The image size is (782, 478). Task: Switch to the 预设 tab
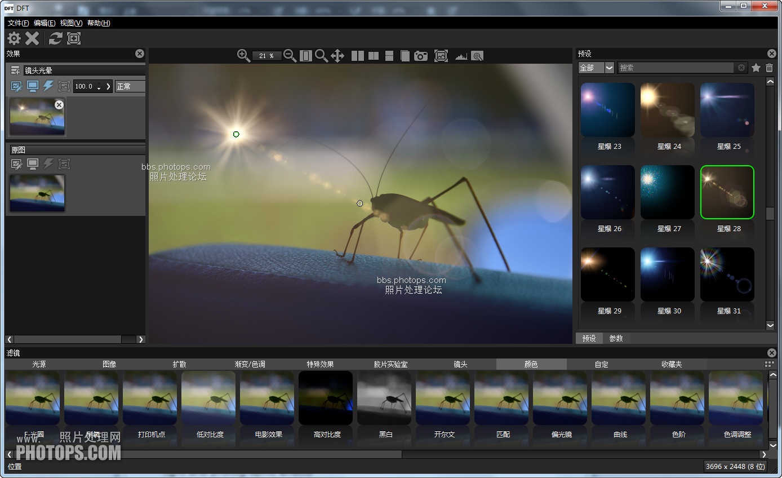[589, 338]
